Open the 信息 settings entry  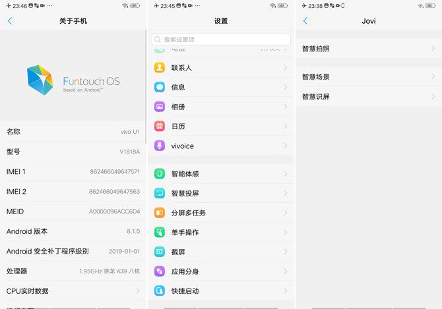[x=221, y=87]
